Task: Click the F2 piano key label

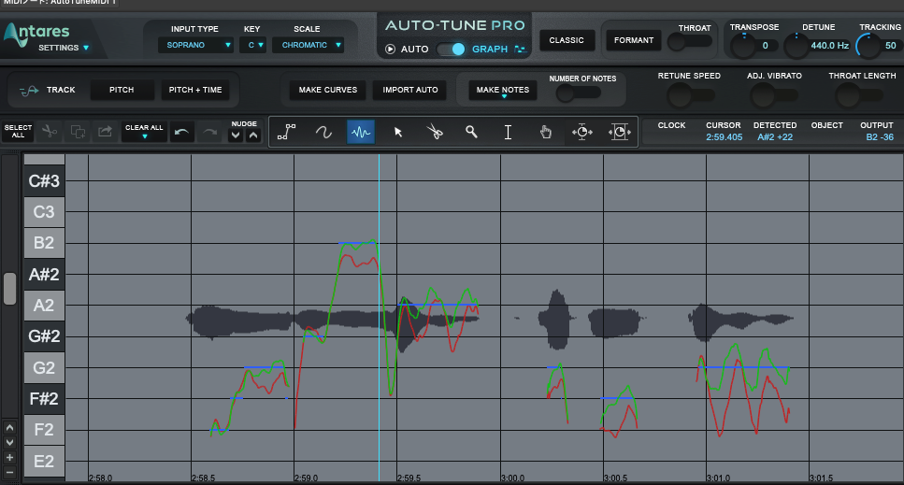Action: 44,430
